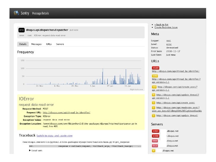The width and height of the screenshot is (216, 162).
Task: Click the error level link in Meta
Action: (x=169, y=44)
